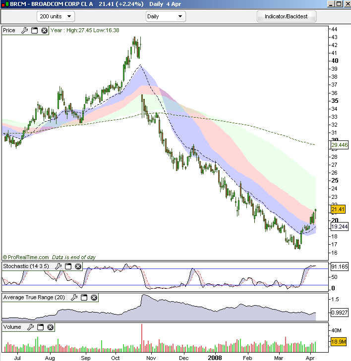Click the 40 level on price axis
This screenshot has width=351, height=361.
point(335,61)
